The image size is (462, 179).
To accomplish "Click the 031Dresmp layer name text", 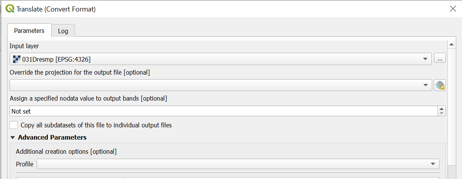I will tap(57, 59).
